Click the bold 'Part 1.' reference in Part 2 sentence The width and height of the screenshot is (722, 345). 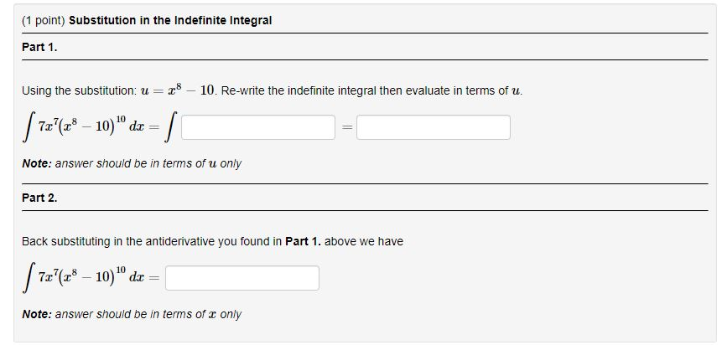(x=303, y=241)
